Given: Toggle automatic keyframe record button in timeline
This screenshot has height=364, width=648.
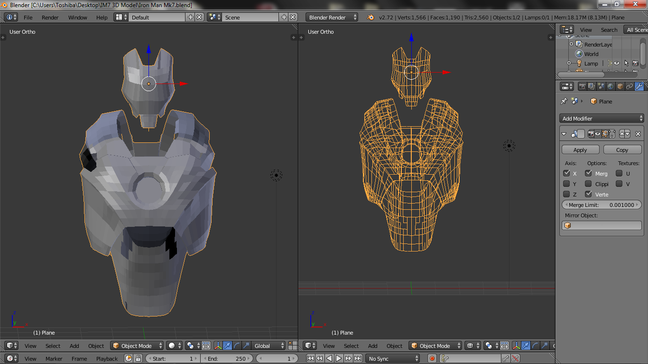Looking at the screenshot, I should click(432, 359).
